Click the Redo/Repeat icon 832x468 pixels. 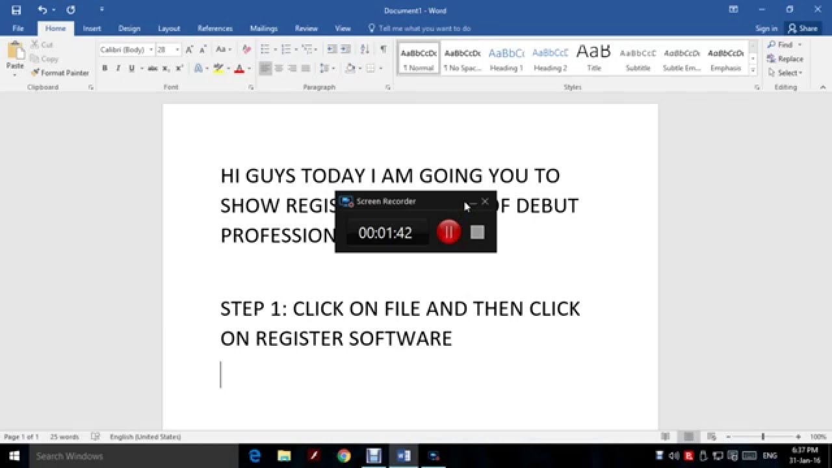point(71,10)
